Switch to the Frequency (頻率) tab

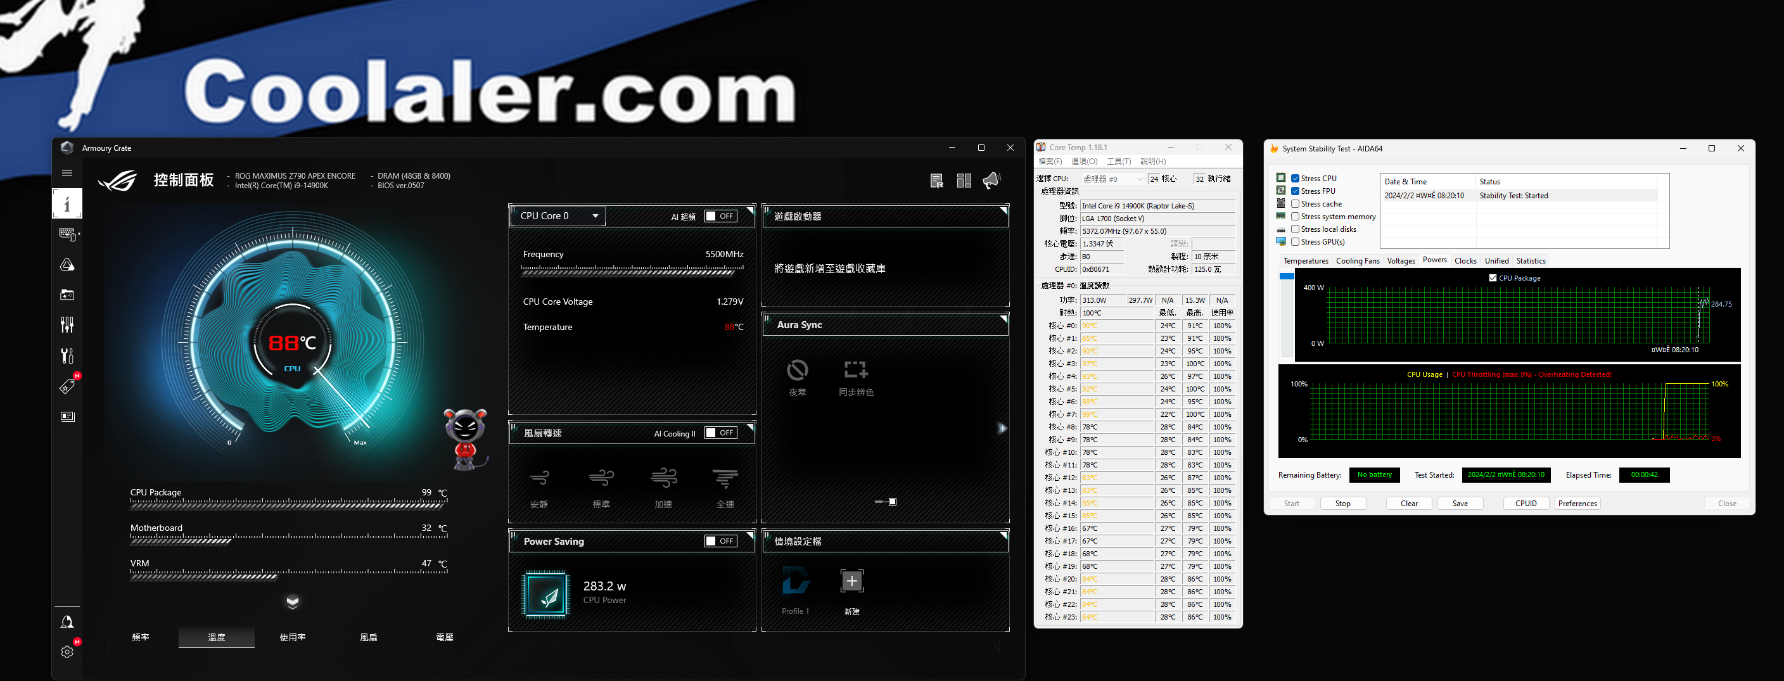click(x=141, y=637)
